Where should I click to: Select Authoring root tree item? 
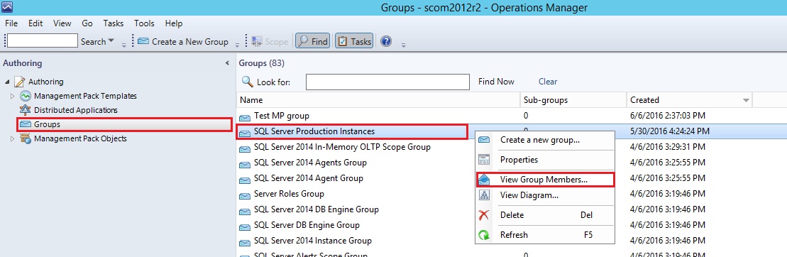tap(45, 82)
